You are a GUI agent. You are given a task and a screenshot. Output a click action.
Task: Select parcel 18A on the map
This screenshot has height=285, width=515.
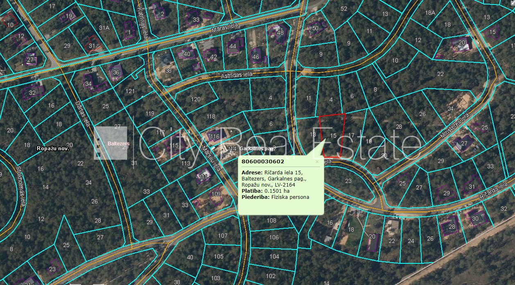[x=430, y=13]
